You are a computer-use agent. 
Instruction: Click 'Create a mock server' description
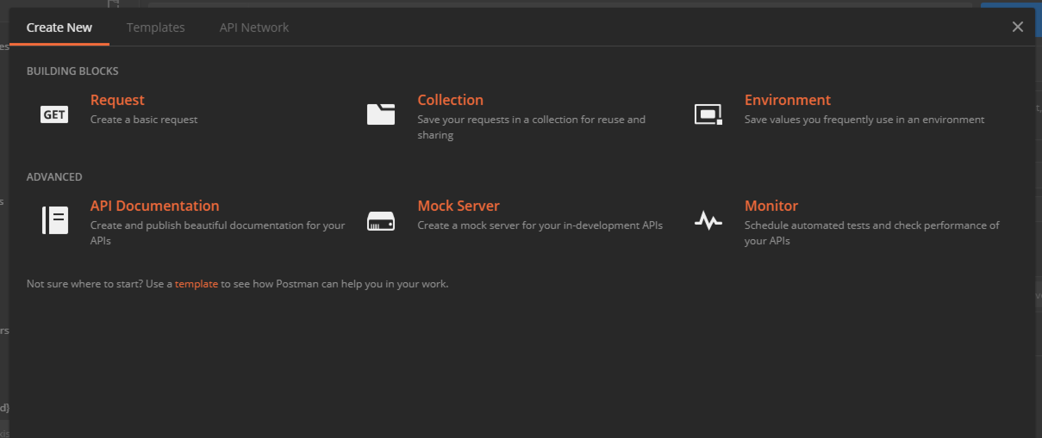(x=540, y=225)
